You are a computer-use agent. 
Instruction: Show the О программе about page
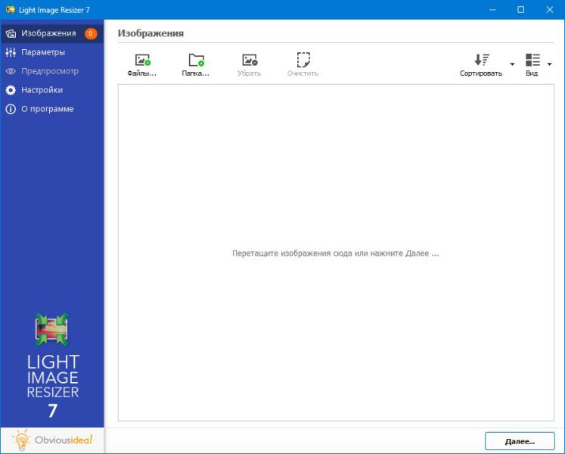[x=47, y=109]
